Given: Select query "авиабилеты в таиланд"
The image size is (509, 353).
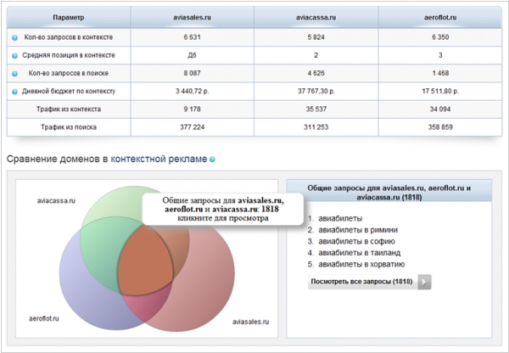Looking at the screenshot, I should tap(360, 253).
